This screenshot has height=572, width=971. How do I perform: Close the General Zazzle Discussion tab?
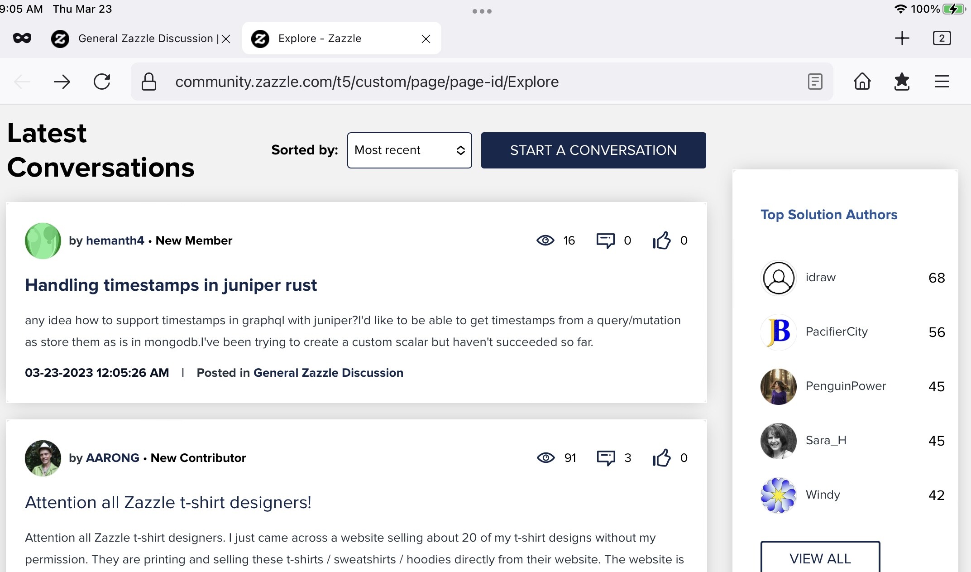(226, 39)
